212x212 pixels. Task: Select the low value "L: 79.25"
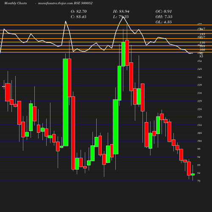121,17
